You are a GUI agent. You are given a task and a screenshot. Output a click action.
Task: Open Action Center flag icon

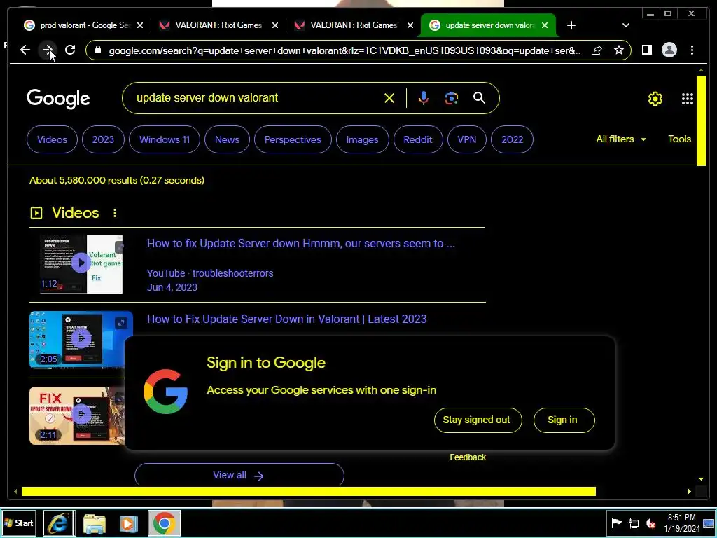(x=616, y=523)
